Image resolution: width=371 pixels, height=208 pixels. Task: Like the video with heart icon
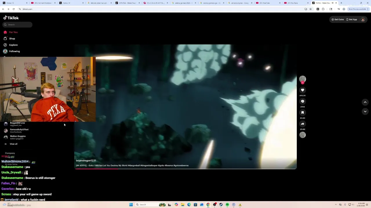pyautogui.click(x=302, y=90)
